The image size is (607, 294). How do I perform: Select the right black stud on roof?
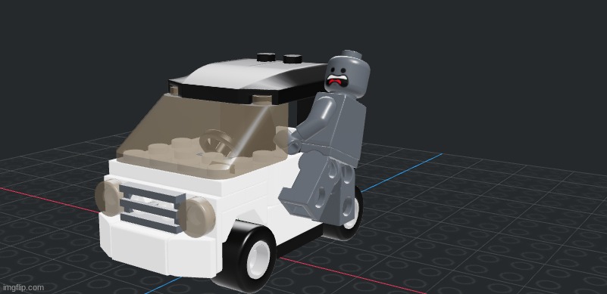[293, 58]
